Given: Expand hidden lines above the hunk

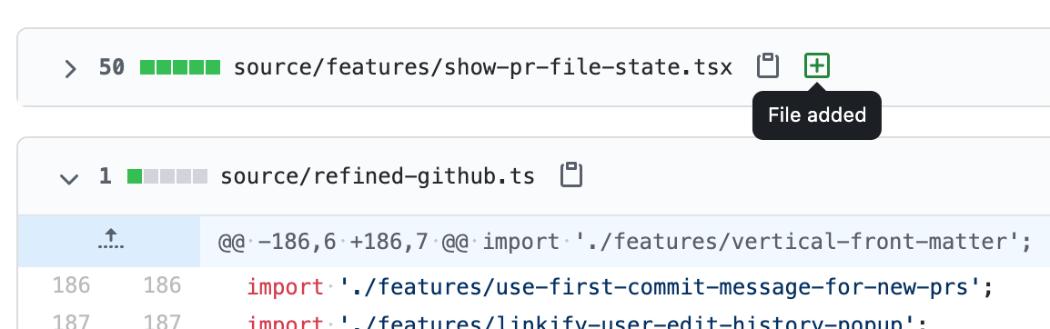Looking at the screenshot, I should [110, 241].
